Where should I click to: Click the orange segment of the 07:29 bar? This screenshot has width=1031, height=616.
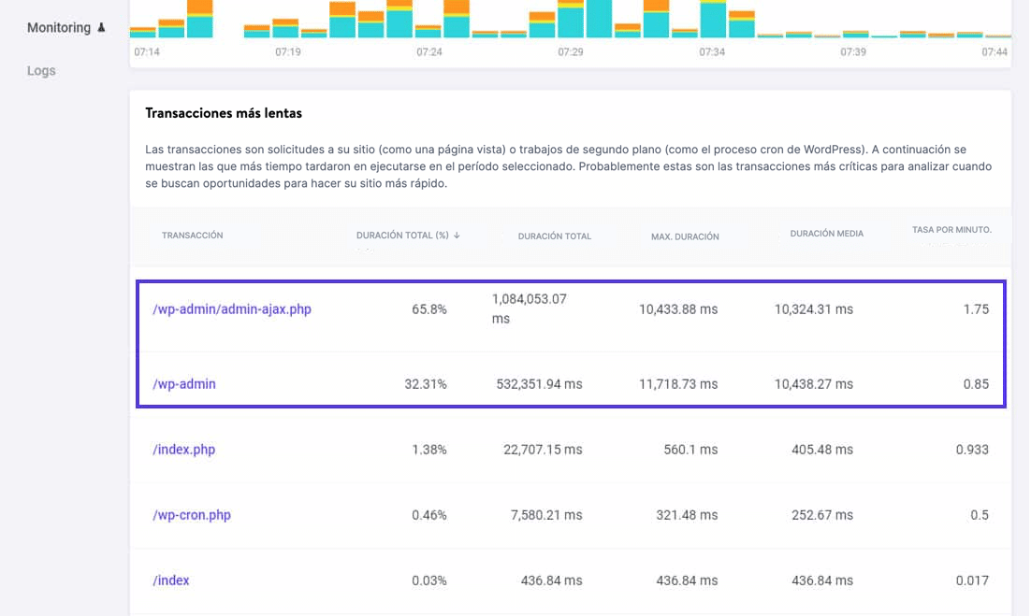(569, 5)
